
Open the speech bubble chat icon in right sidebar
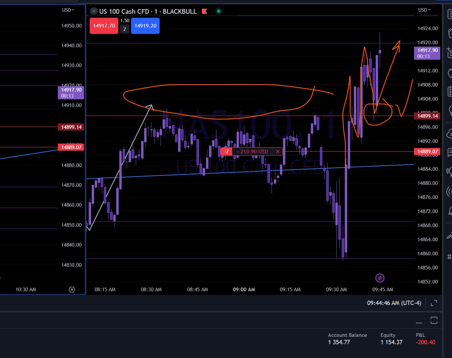click(450, 153)
